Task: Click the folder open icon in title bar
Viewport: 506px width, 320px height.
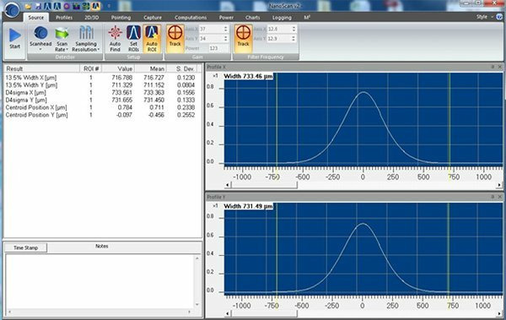Action: click(28, 6)
